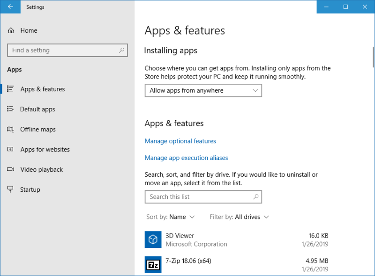Viewport: 375px width, 276px height.
Task: Click the 3D Viewer cube app icon
Action: tap(152, 239)
